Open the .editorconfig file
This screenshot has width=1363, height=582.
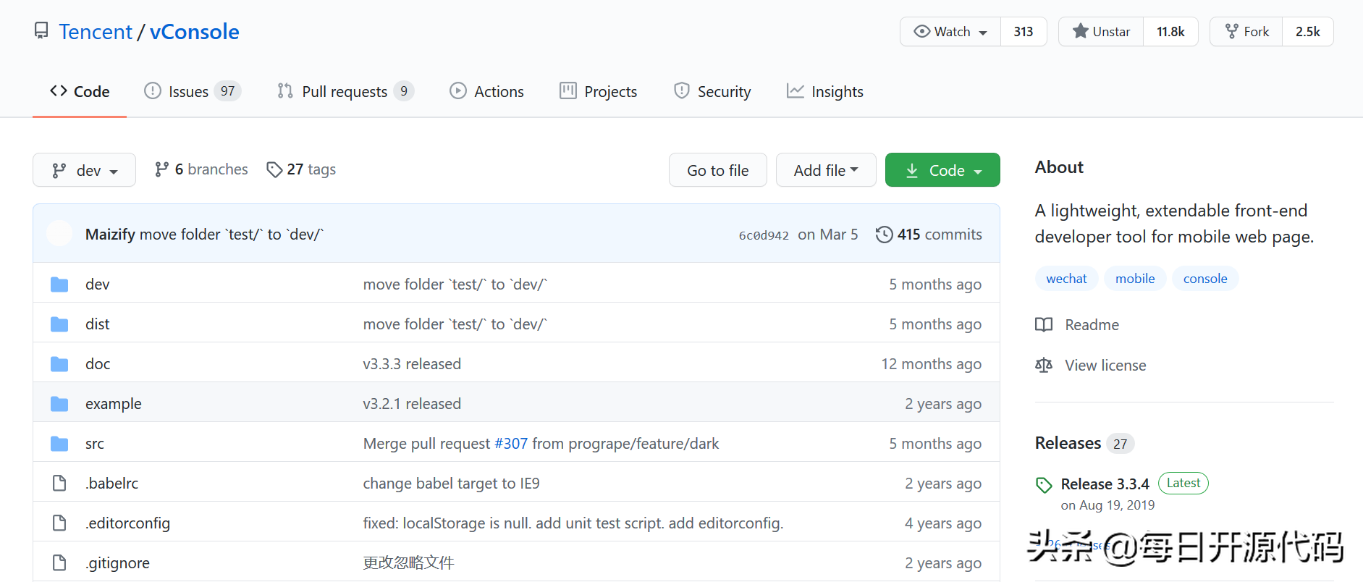click(128, 523)
